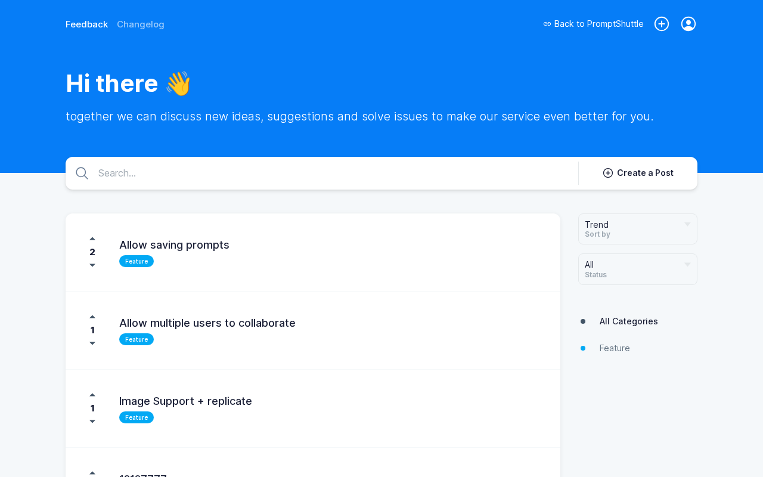763x477 pixels.
Task: Select the Feedback tab
Action: click(86, 24)
